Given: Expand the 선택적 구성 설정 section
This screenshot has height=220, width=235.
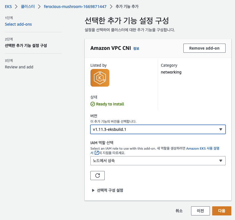Looking at the screenshot, I should [108, 190].
